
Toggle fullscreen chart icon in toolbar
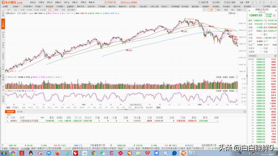click(x=245, y=10)
